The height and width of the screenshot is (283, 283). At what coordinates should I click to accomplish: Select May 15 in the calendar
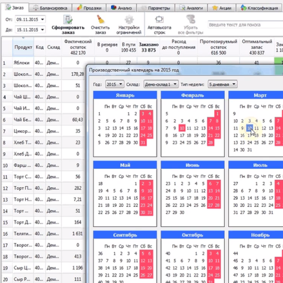135,198
